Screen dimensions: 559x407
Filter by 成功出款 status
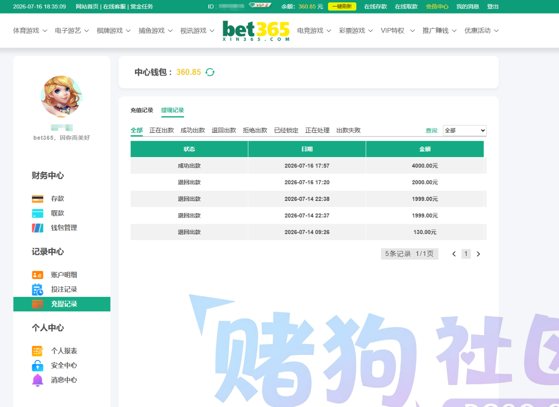193,131
